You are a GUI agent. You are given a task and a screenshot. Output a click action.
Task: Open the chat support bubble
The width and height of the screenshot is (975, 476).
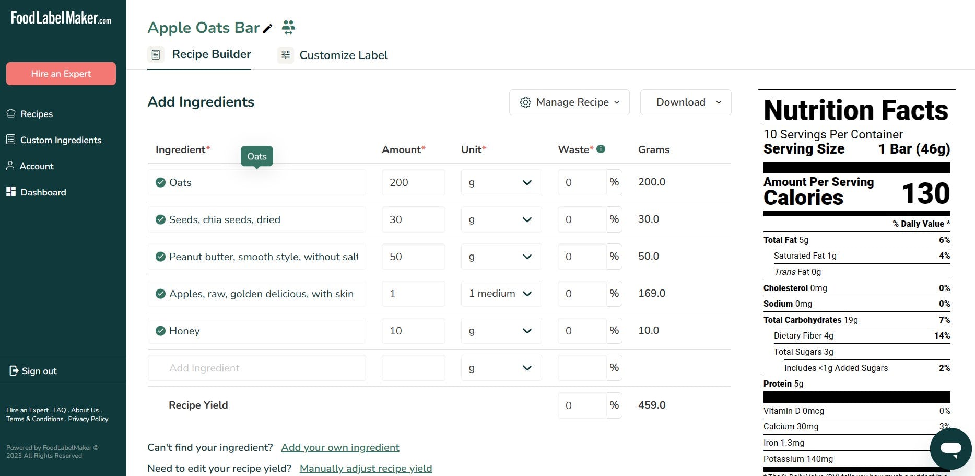951,448
